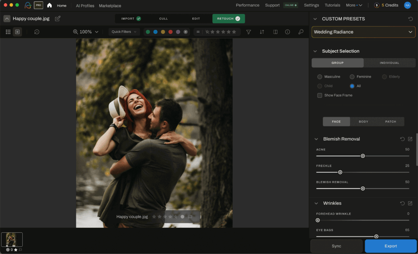
Task: Click the filter funnel icon
Action: click(x=249, y=31)
